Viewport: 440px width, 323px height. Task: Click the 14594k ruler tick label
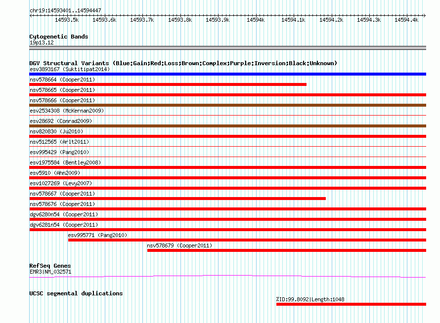click(x=256, y=20)
